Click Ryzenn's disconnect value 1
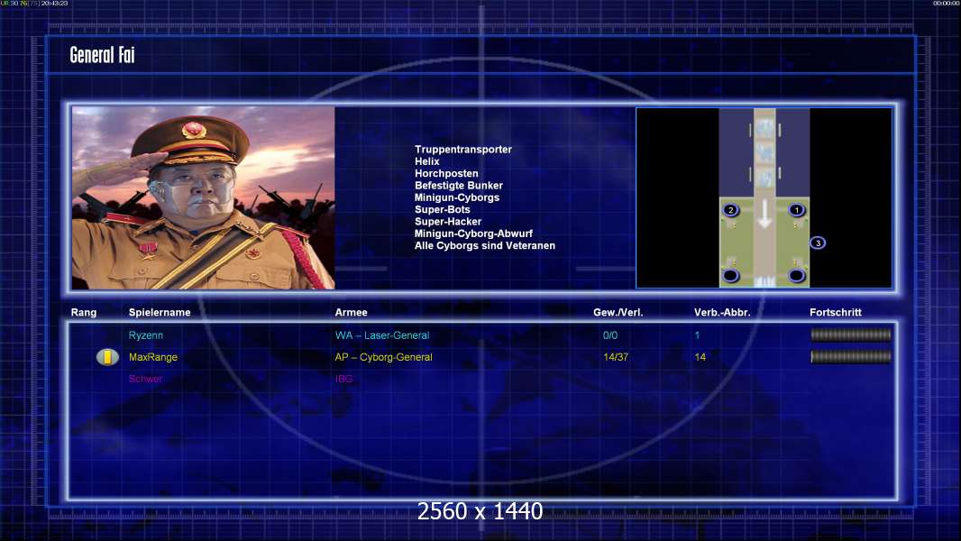Image resolution: width=961 pixels, height=541 pixels. point(697,335)
